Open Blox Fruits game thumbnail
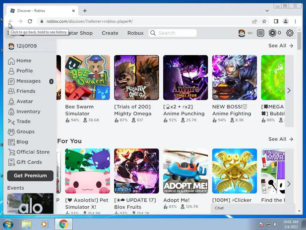This screenshot has width=306, height=230. [x=137, y=171]
